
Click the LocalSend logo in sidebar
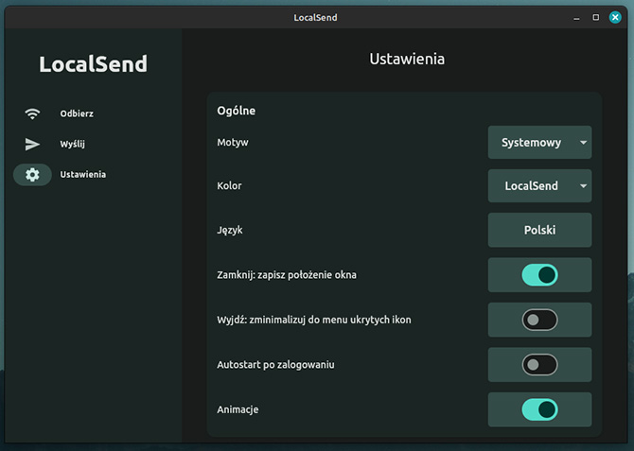click(93, 64)
